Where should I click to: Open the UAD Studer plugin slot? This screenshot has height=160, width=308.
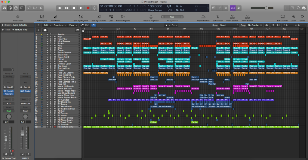click(x=25, y=91)
